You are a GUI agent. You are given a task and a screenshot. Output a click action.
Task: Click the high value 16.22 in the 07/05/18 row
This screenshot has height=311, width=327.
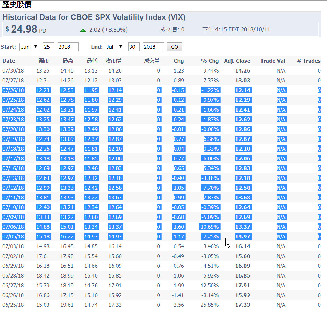pos(67,236)
